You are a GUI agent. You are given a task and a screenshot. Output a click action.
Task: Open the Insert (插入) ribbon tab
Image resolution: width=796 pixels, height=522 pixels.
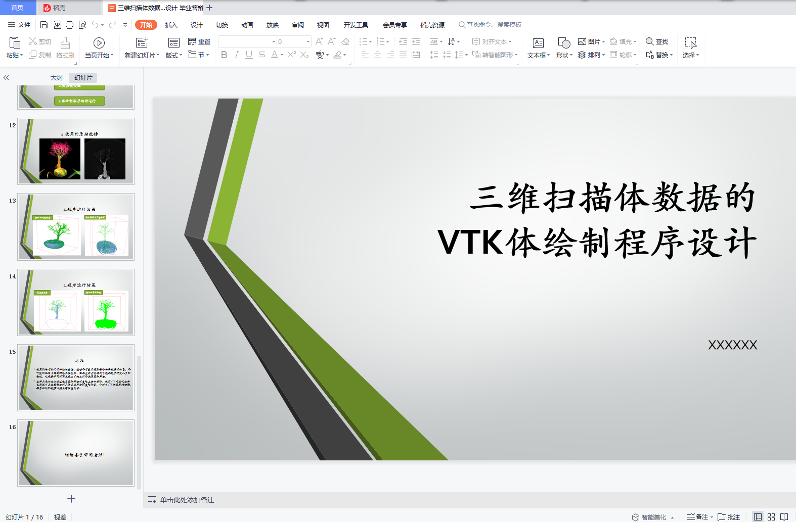point(171,25)
